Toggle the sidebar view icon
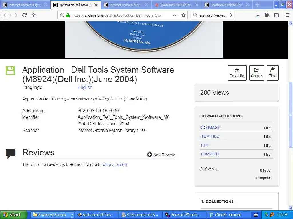 (276, 15)
